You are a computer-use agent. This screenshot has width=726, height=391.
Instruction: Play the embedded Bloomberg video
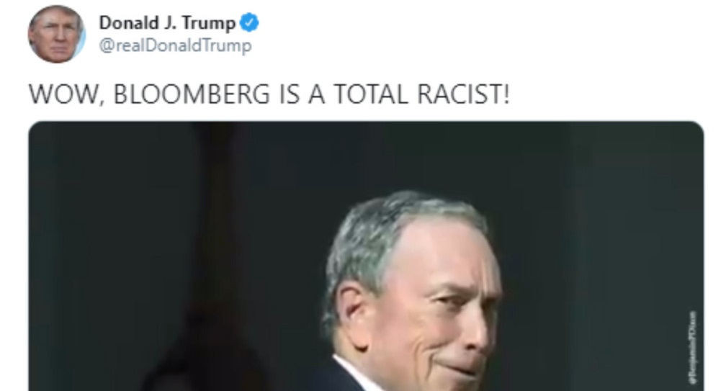point(366,256)
